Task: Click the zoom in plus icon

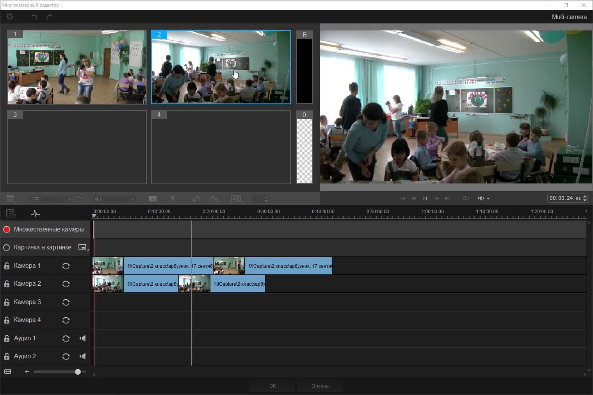Action: 27,372
